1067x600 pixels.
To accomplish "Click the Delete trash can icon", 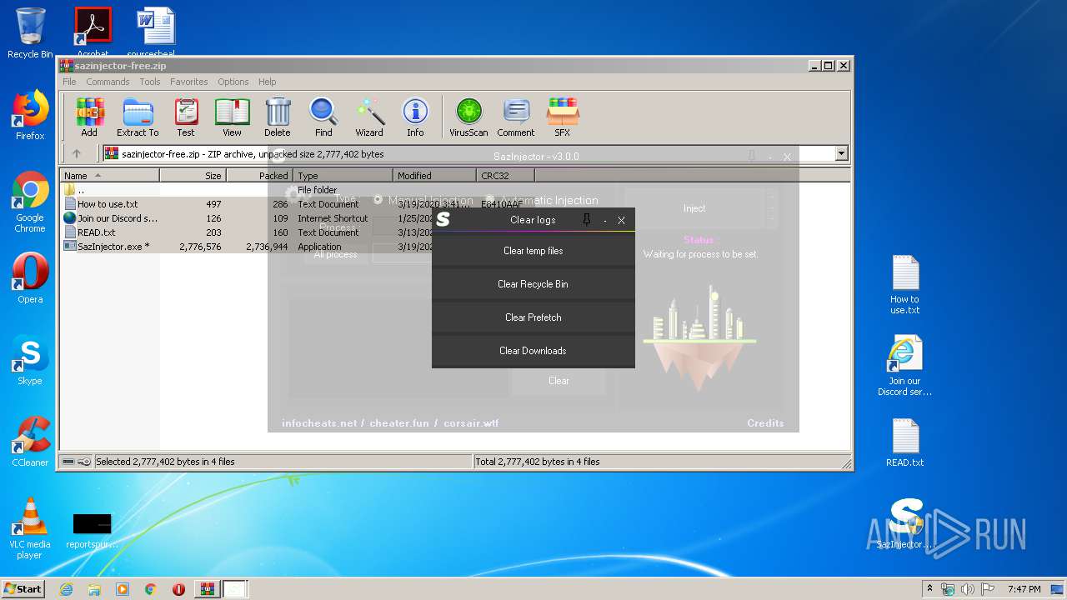I will (278, 117).
